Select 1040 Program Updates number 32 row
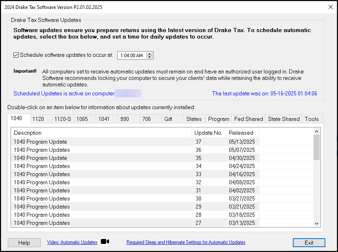Screen dimensions: 338x252 pos(162,182)
